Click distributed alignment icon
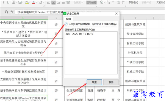 (68, 2)
